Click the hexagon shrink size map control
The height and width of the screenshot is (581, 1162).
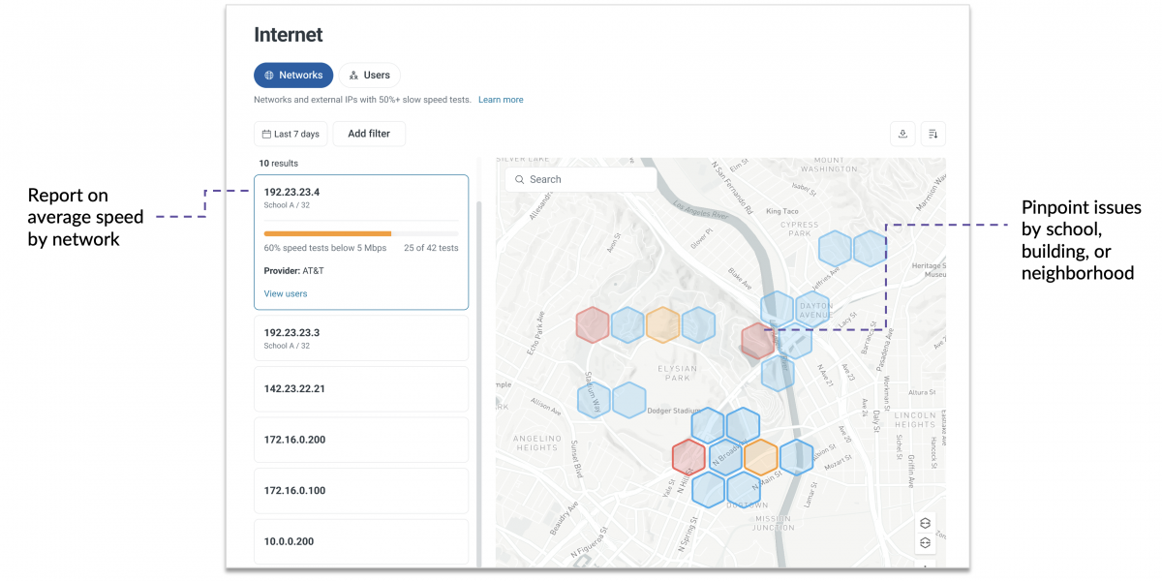(925, 542)
